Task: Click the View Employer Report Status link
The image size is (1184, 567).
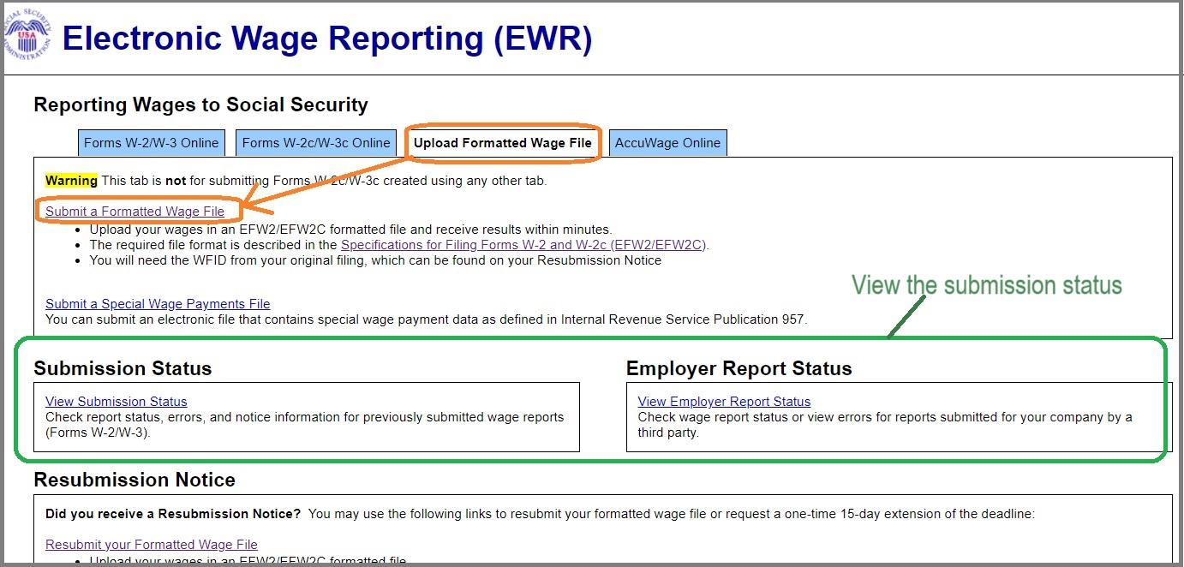Action: tap(724, 402)
